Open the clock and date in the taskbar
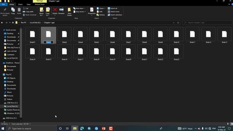 (221, 128)
